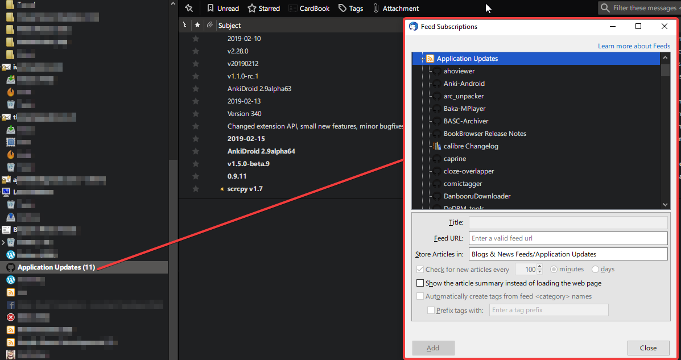Screen dimensions: 681x360
Task: Star the v20190212 message
Action: tap(196, 64)
